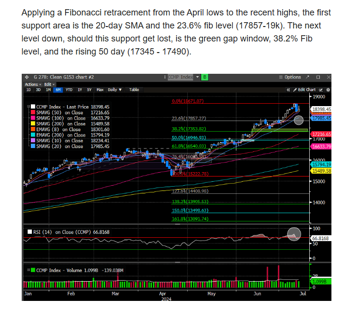The width and height of the screenshot is (343, 312).
Task: Click the white CCMP Index Last Price swatch
Action: pos(33,107)
